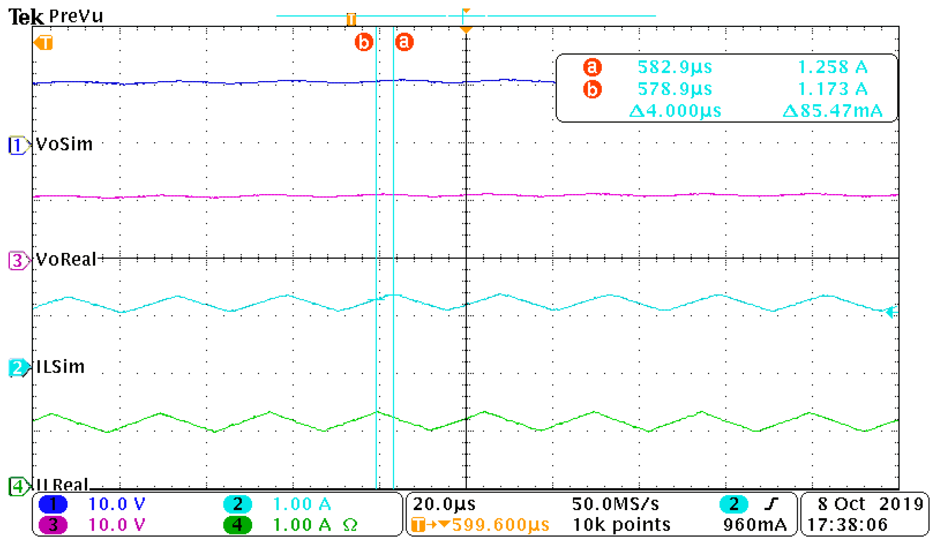Click the trigger source channel 2 badge
This screenshot has width=937, height=544.
coord(734,504)
